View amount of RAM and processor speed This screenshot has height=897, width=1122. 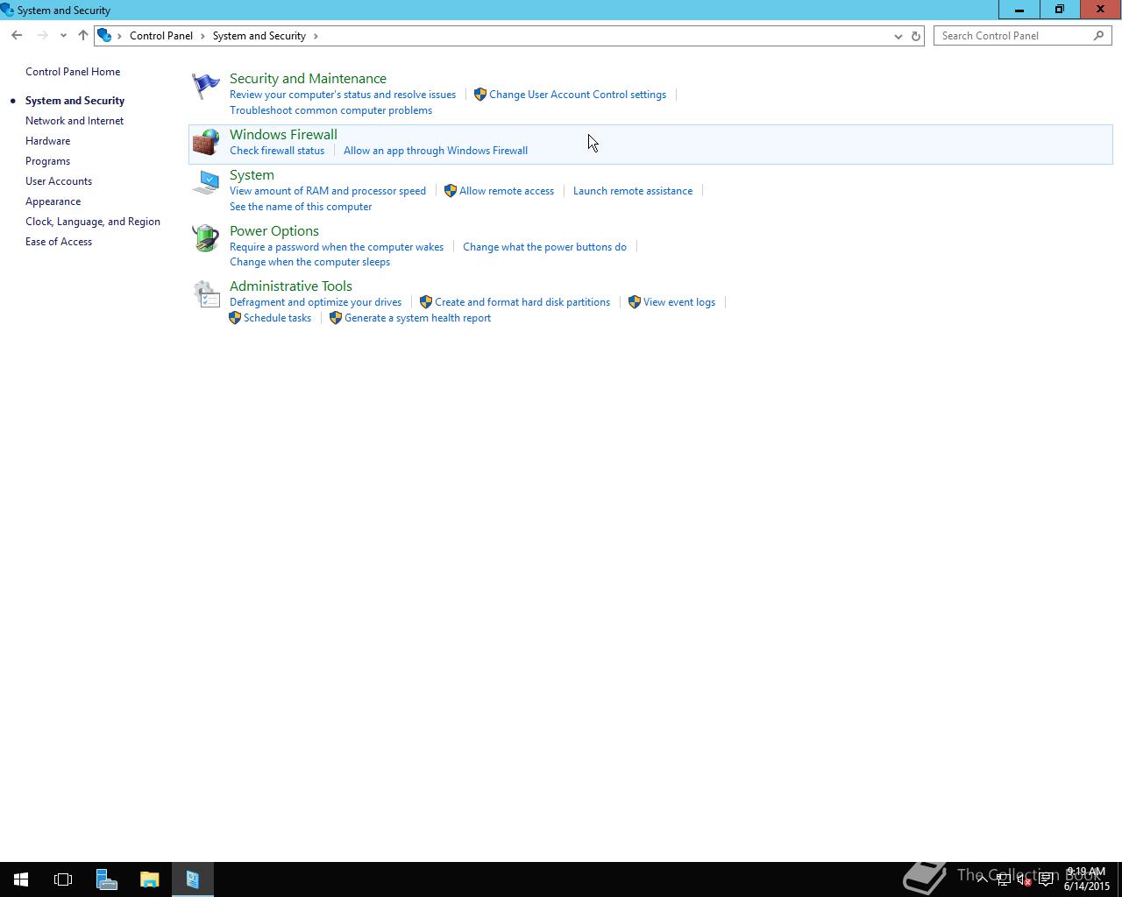(x=328, y=191)
